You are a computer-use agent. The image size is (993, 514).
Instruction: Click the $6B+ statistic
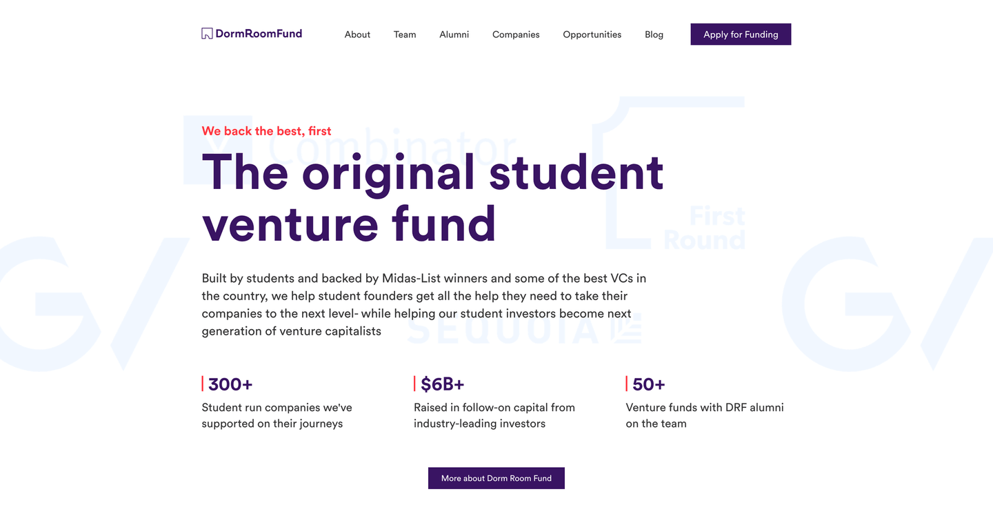point(442,384)
